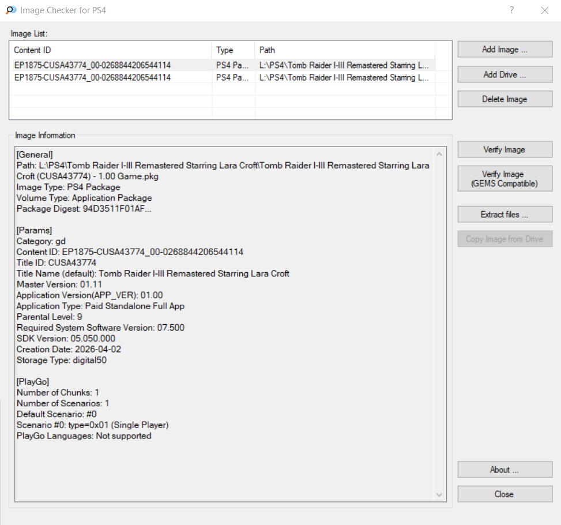
Task: Click the scroll down arrow in Image Information
Action: coord(439,494)
